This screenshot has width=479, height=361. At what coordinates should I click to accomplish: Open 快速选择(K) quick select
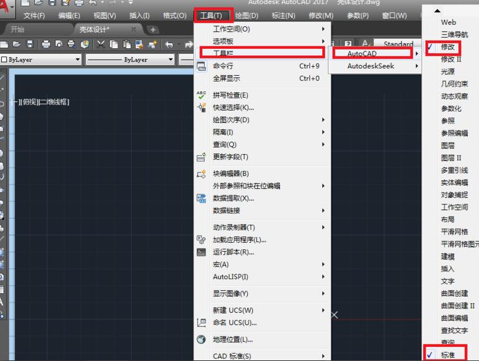click(x=262, y=108)
